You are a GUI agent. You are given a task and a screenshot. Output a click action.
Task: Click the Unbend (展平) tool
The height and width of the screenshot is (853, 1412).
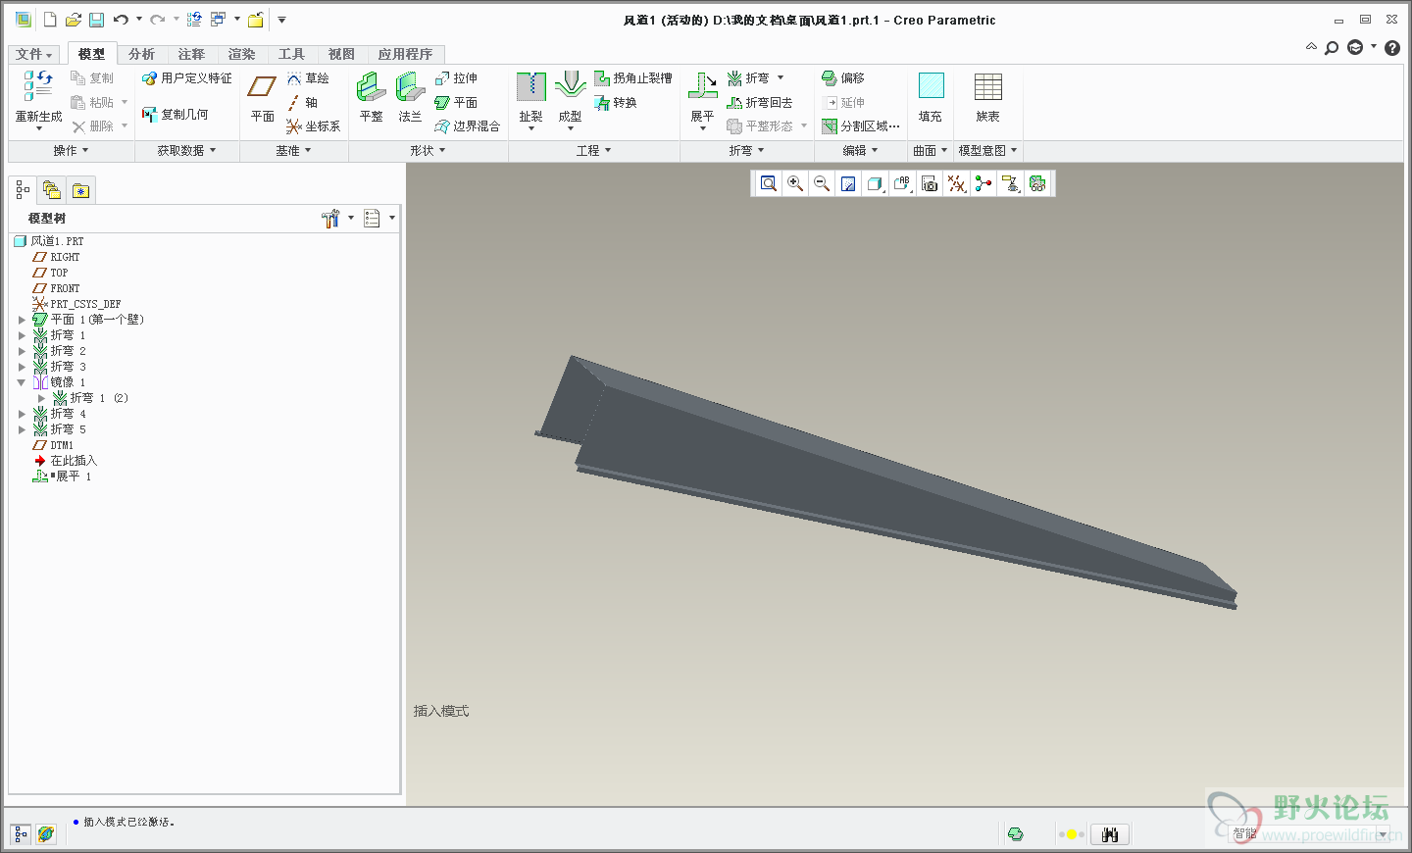[702, 100]
